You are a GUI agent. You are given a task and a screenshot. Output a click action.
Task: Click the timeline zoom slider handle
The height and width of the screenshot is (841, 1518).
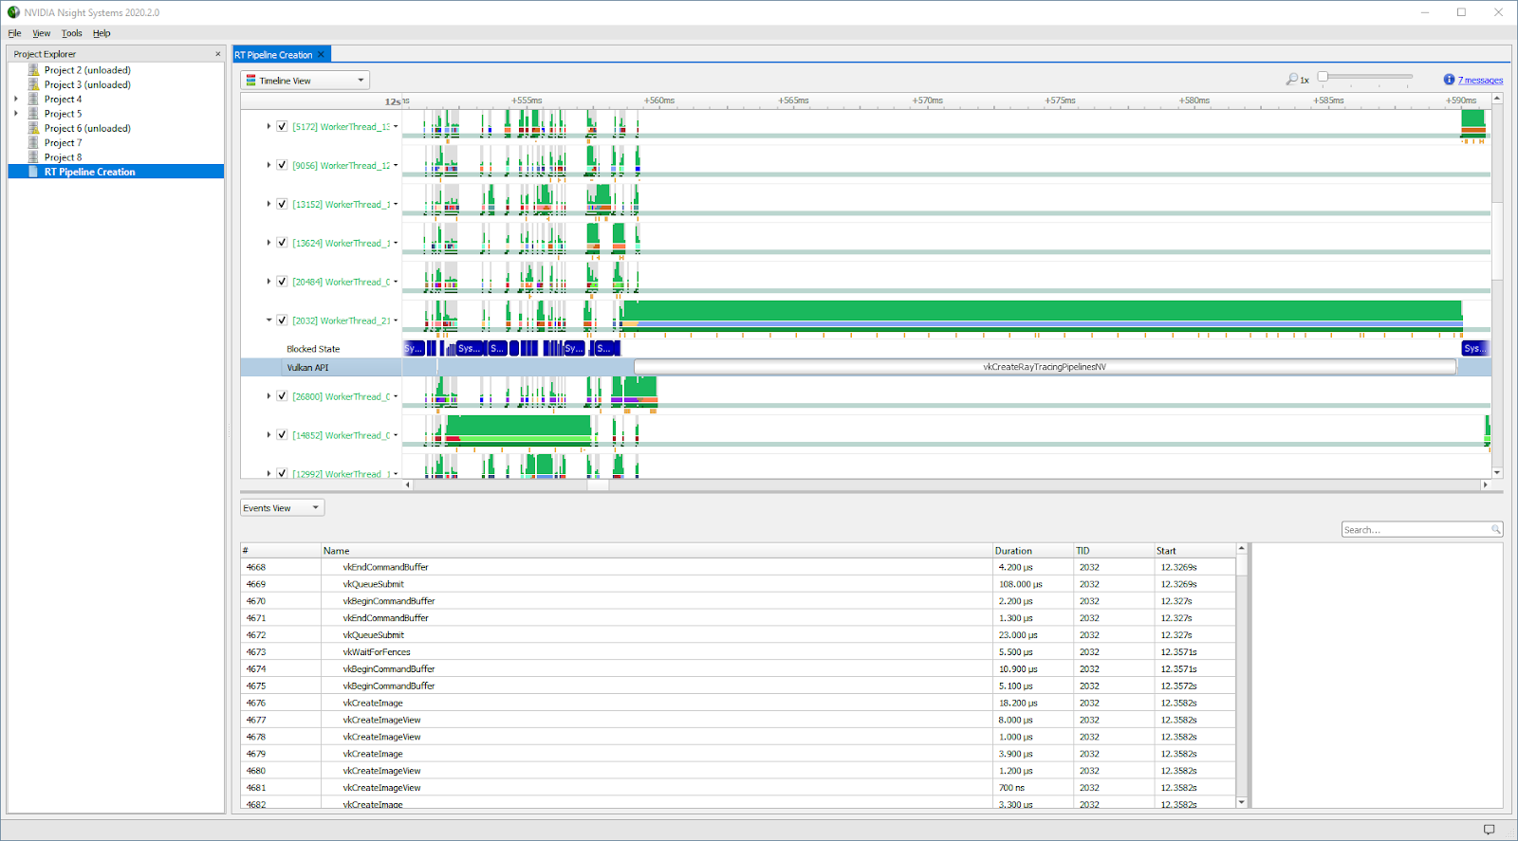coord(1323,77)
